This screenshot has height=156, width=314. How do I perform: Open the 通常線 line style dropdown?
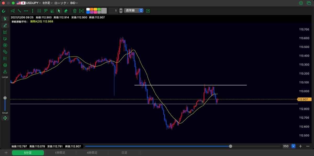134,11
